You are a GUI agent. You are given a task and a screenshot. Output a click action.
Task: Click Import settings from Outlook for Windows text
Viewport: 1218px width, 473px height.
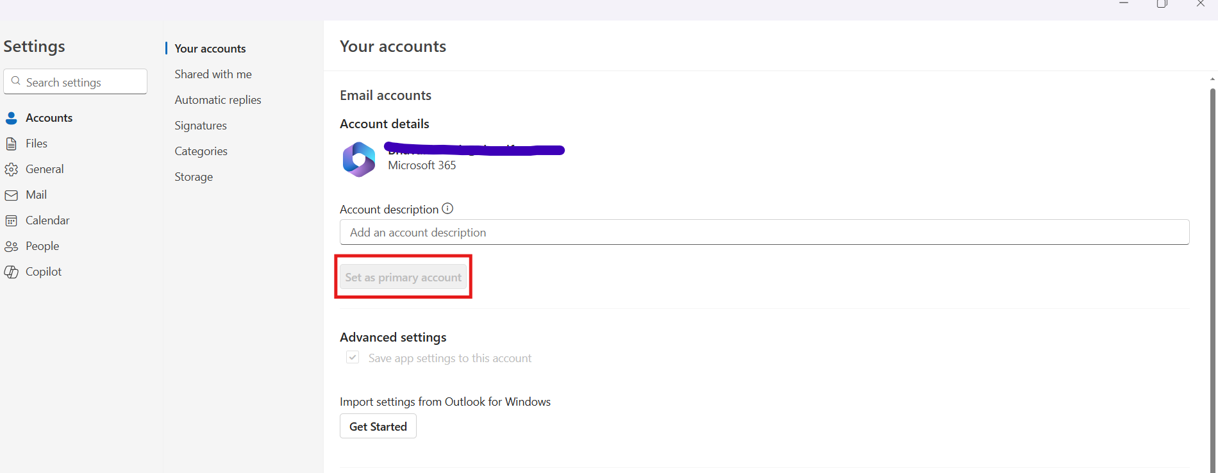445,402
